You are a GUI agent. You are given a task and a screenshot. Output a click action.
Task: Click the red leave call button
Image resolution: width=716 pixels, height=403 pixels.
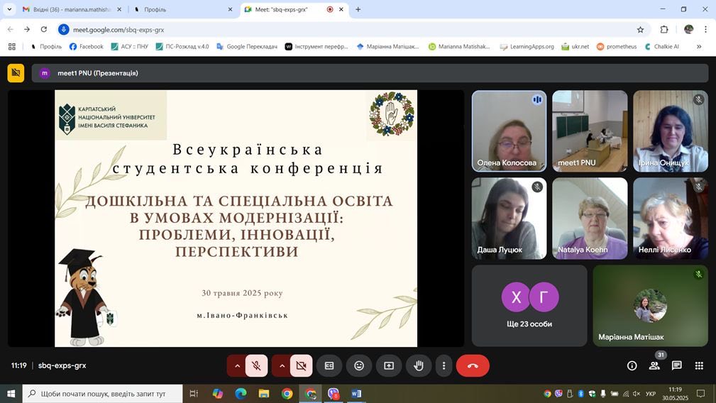click(473, 365)
